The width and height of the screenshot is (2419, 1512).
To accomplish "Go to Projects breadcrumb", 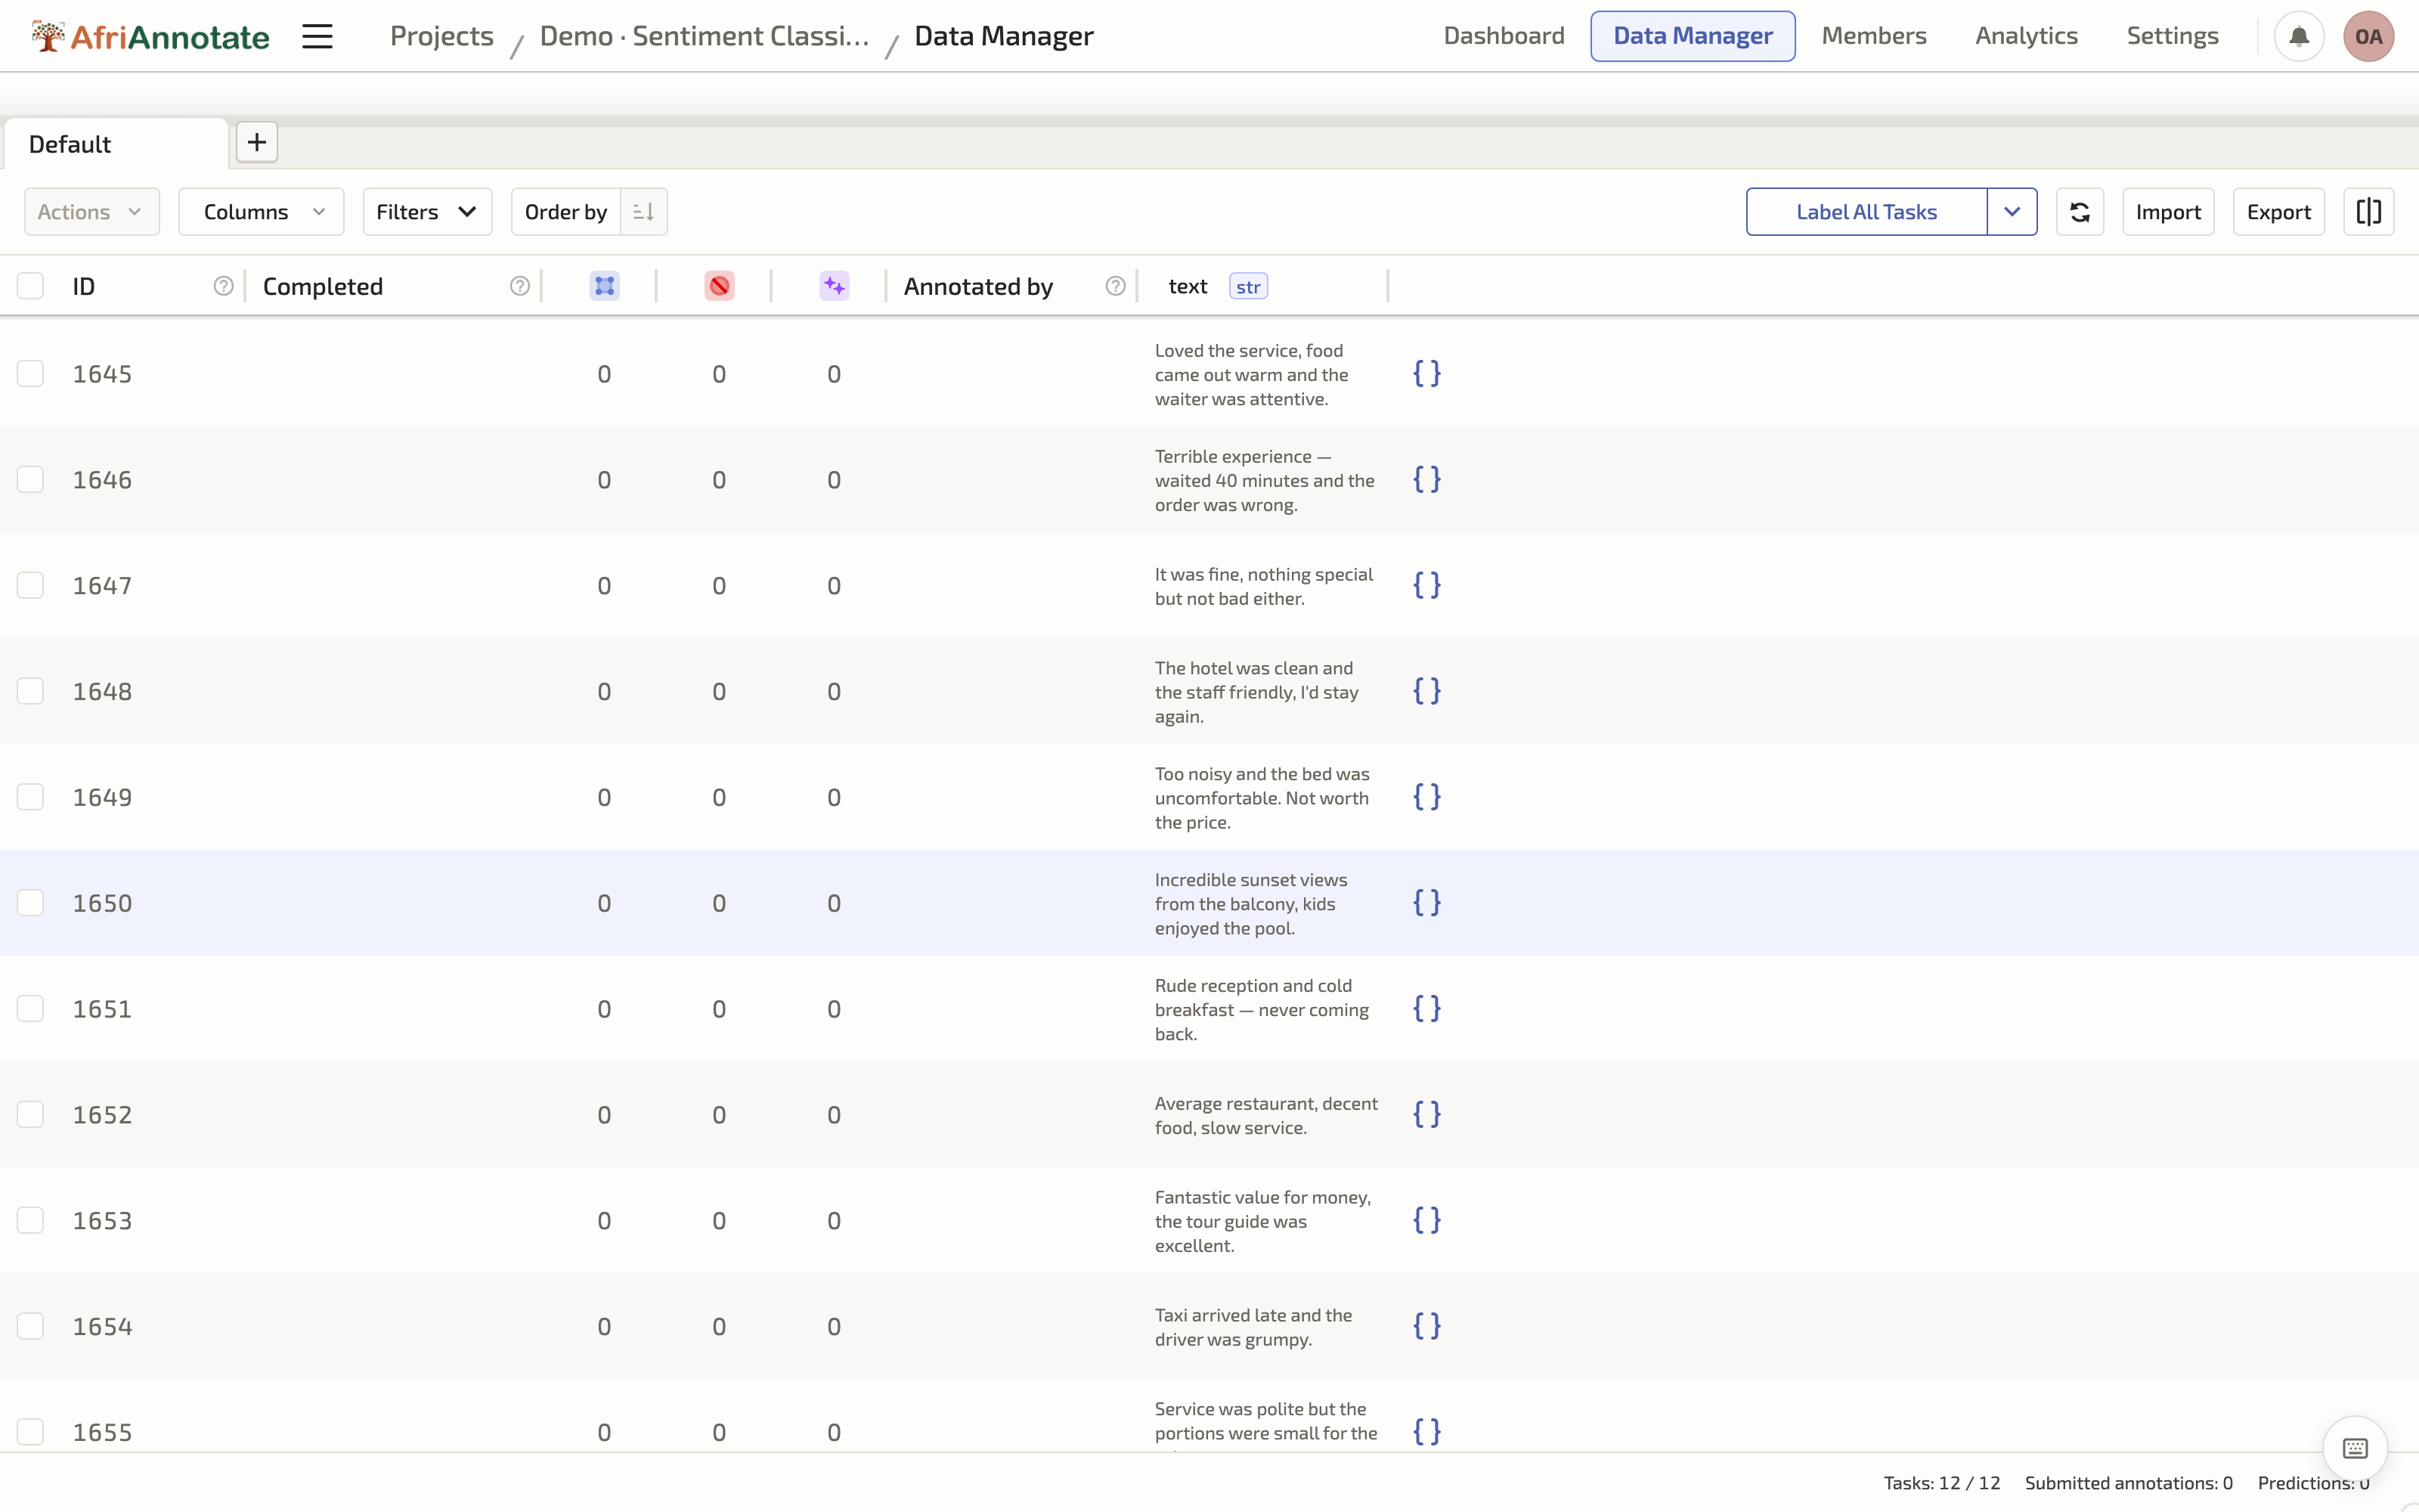I will point(441,36).
